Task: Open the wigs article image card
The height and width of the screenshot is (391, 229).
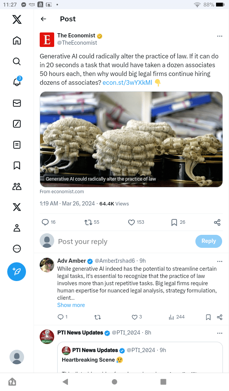Action: [131, 139]
